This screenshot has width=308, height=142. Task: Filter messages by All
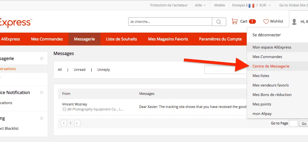point(60,70)
